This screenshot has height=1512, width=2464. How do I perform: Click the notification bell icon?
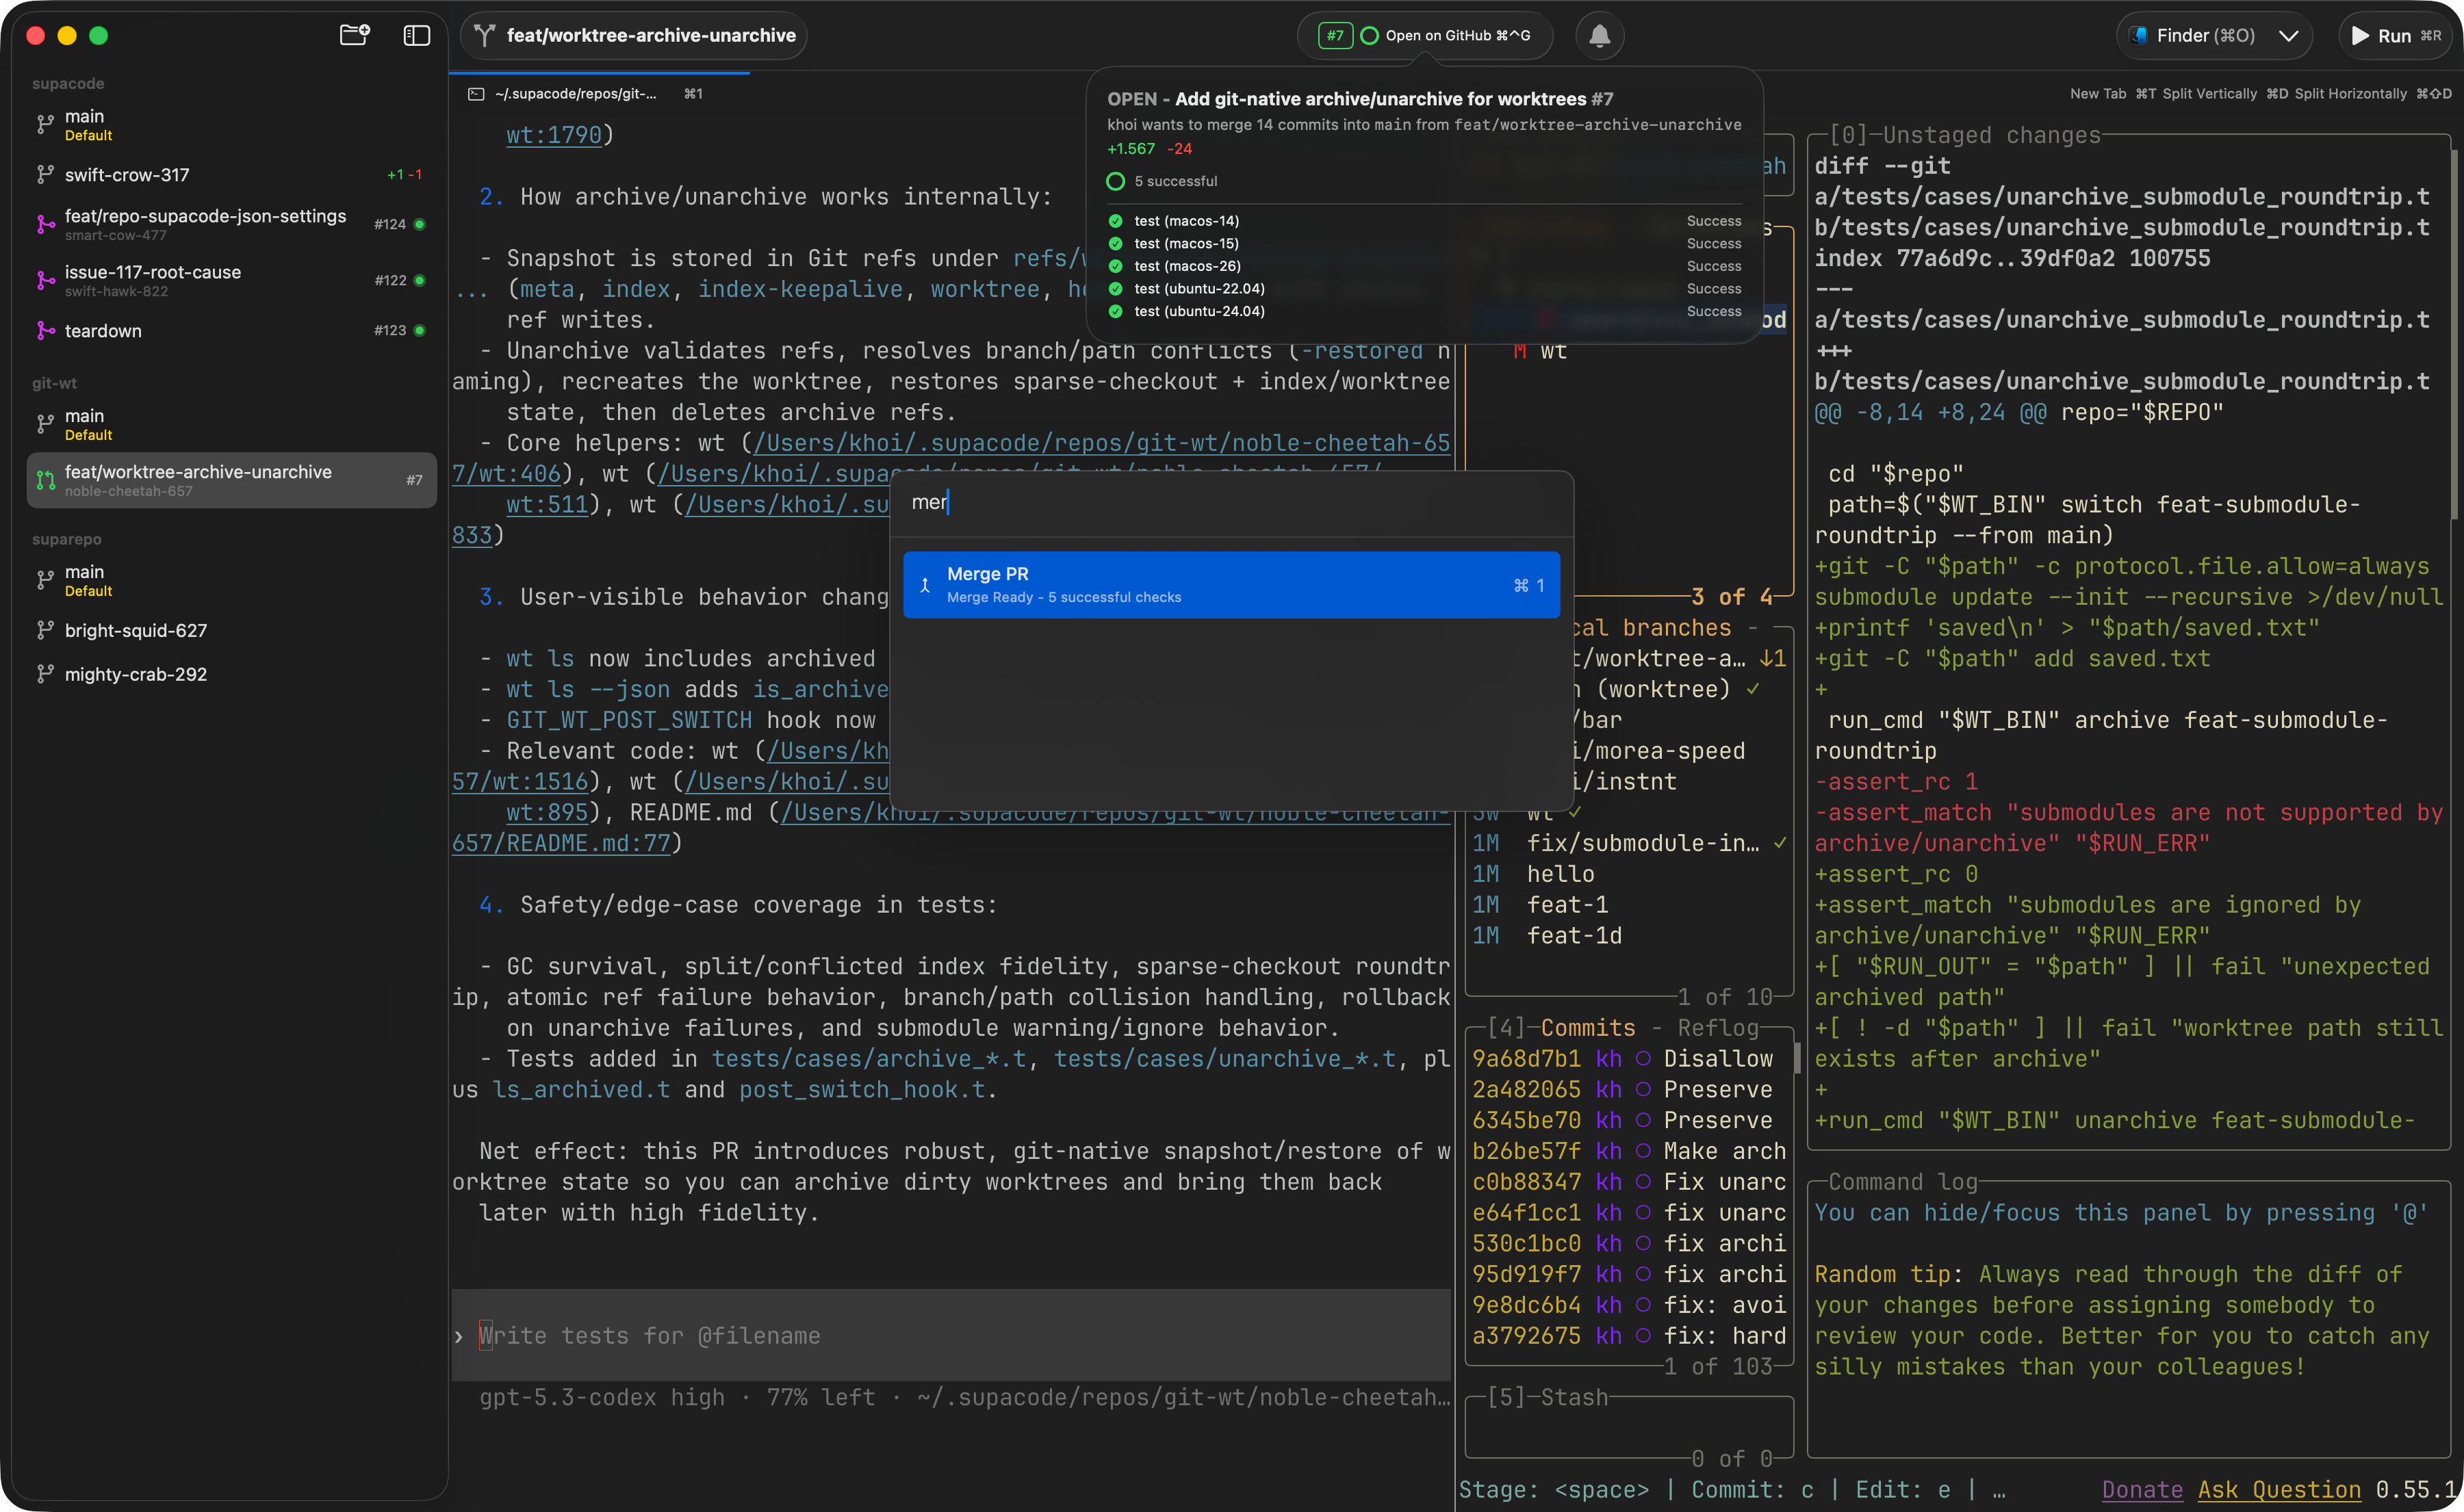pos(1599,36)
